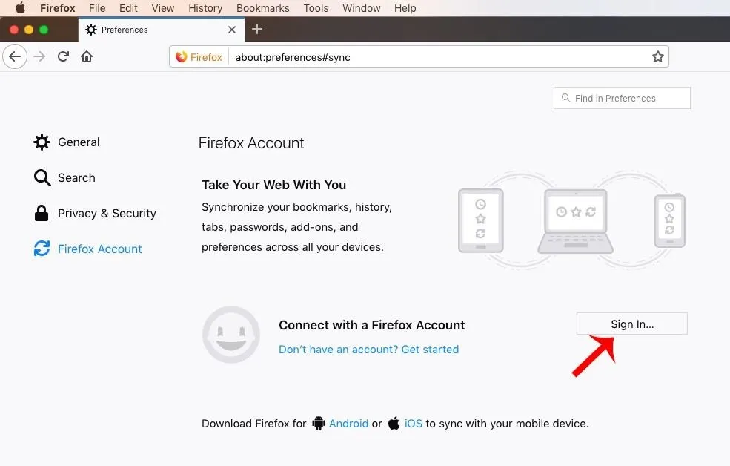The width and height of the screenshot is (730, 466).
Task: Open the Window menu
Action: (361, 8)
